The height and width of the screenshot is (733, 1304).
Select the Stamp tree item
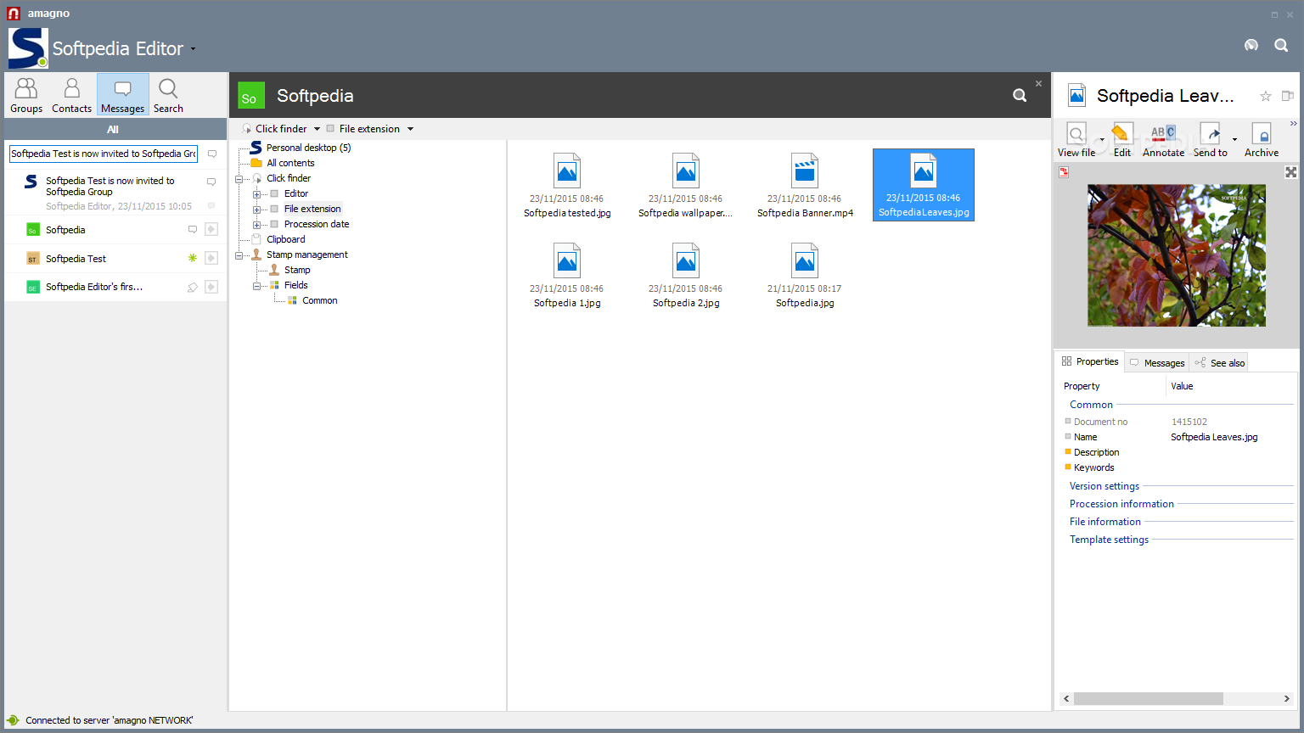click(x=297, y=270)
